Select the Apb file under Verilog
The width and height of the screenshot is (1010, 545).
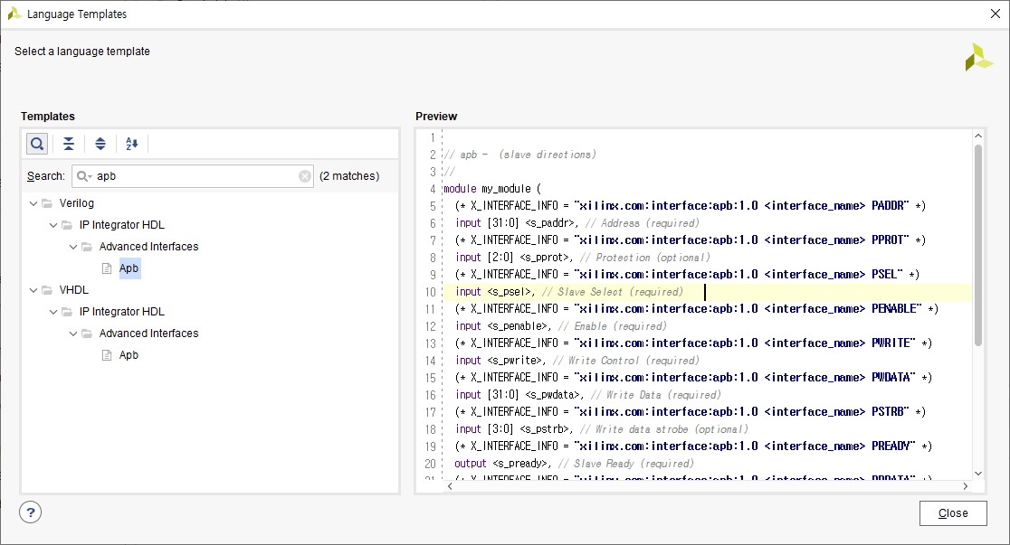[x=129, y=268]
